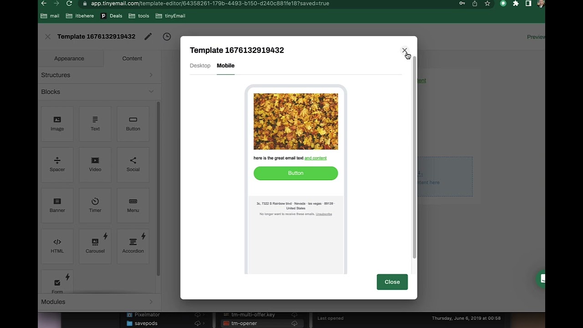Click the browser forward arrow
Viewport: 583px width, 328px height.
[56, 3]
